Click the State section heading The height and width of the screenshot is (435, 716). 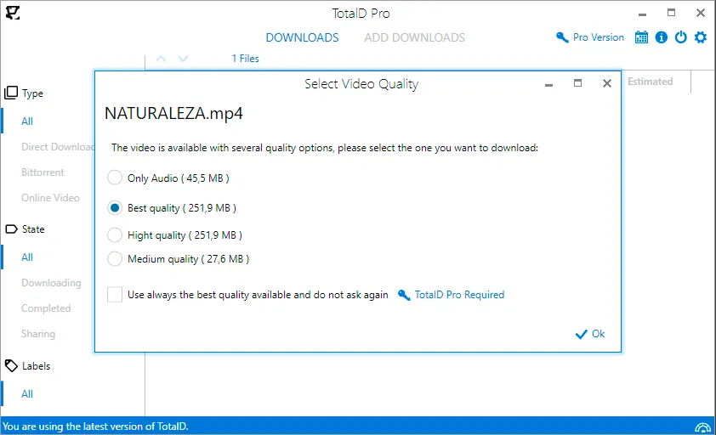[x=33, y=229]
